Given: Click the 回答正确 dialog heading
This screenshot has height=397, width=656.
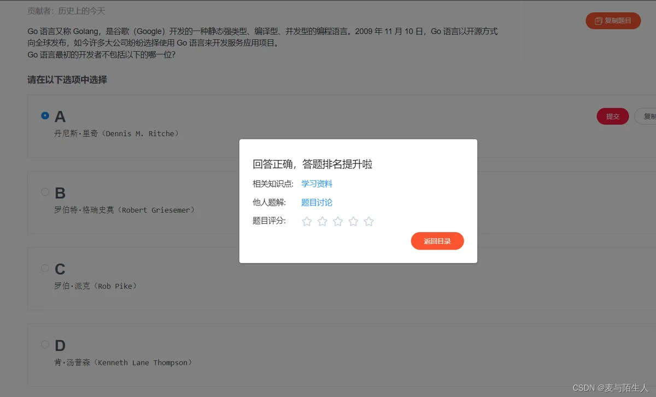Looking at the screenshot, I should [x=313, y=164].
